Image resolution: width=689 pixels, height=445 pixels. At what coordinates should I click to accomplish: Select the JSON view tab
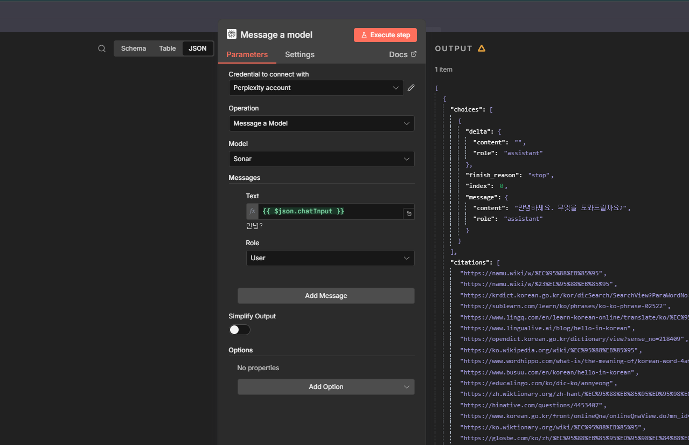(x=198, y=48)
